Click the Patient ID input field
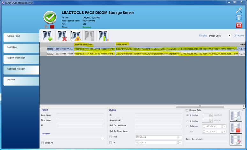247x150 pixels. [x=80, y=126]
